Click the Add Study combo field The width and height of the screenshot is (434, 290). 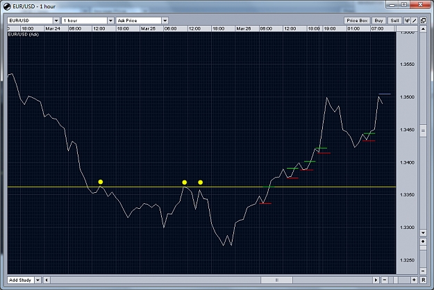coord(21,280)
